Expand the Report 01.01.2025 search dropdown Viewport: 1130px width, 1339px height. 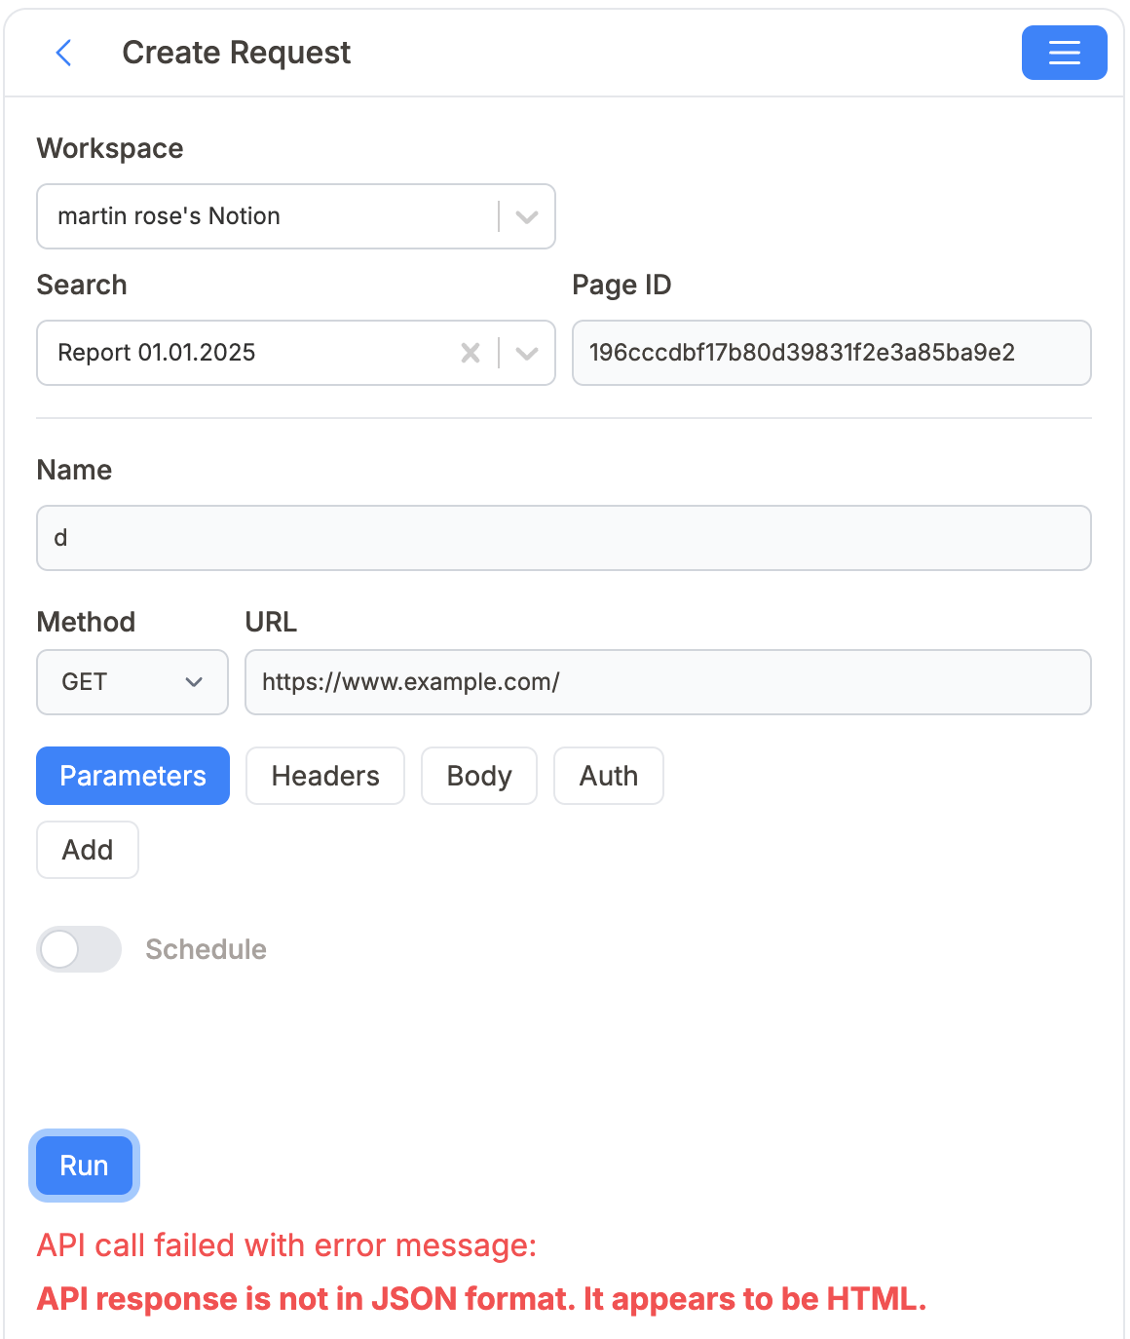244,353
